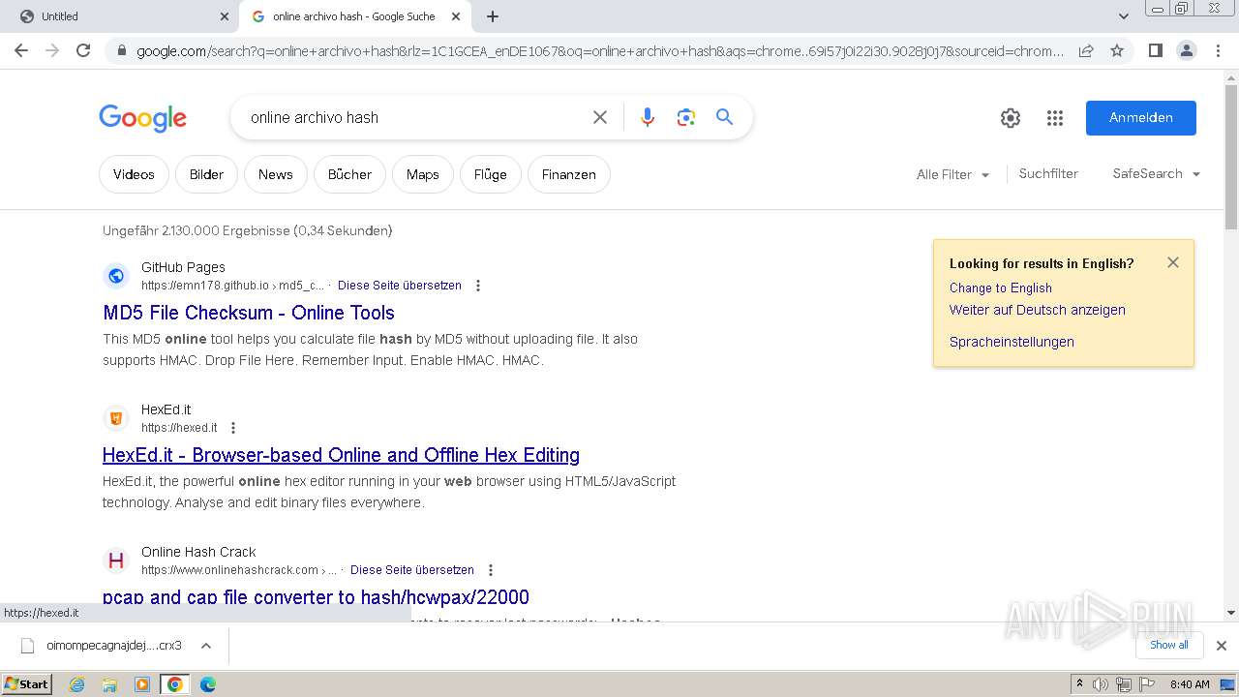This screenshot has height=697, width=1239.
Task: Open the media player taskbar icon
Action: click(142, 684)
